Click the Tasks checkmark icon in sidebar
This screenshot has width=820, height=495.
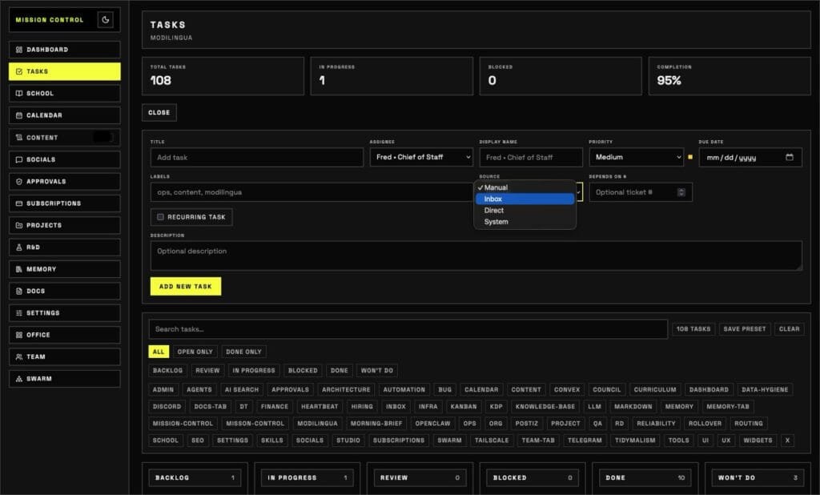pyautogui.click(x=19, y=71)
